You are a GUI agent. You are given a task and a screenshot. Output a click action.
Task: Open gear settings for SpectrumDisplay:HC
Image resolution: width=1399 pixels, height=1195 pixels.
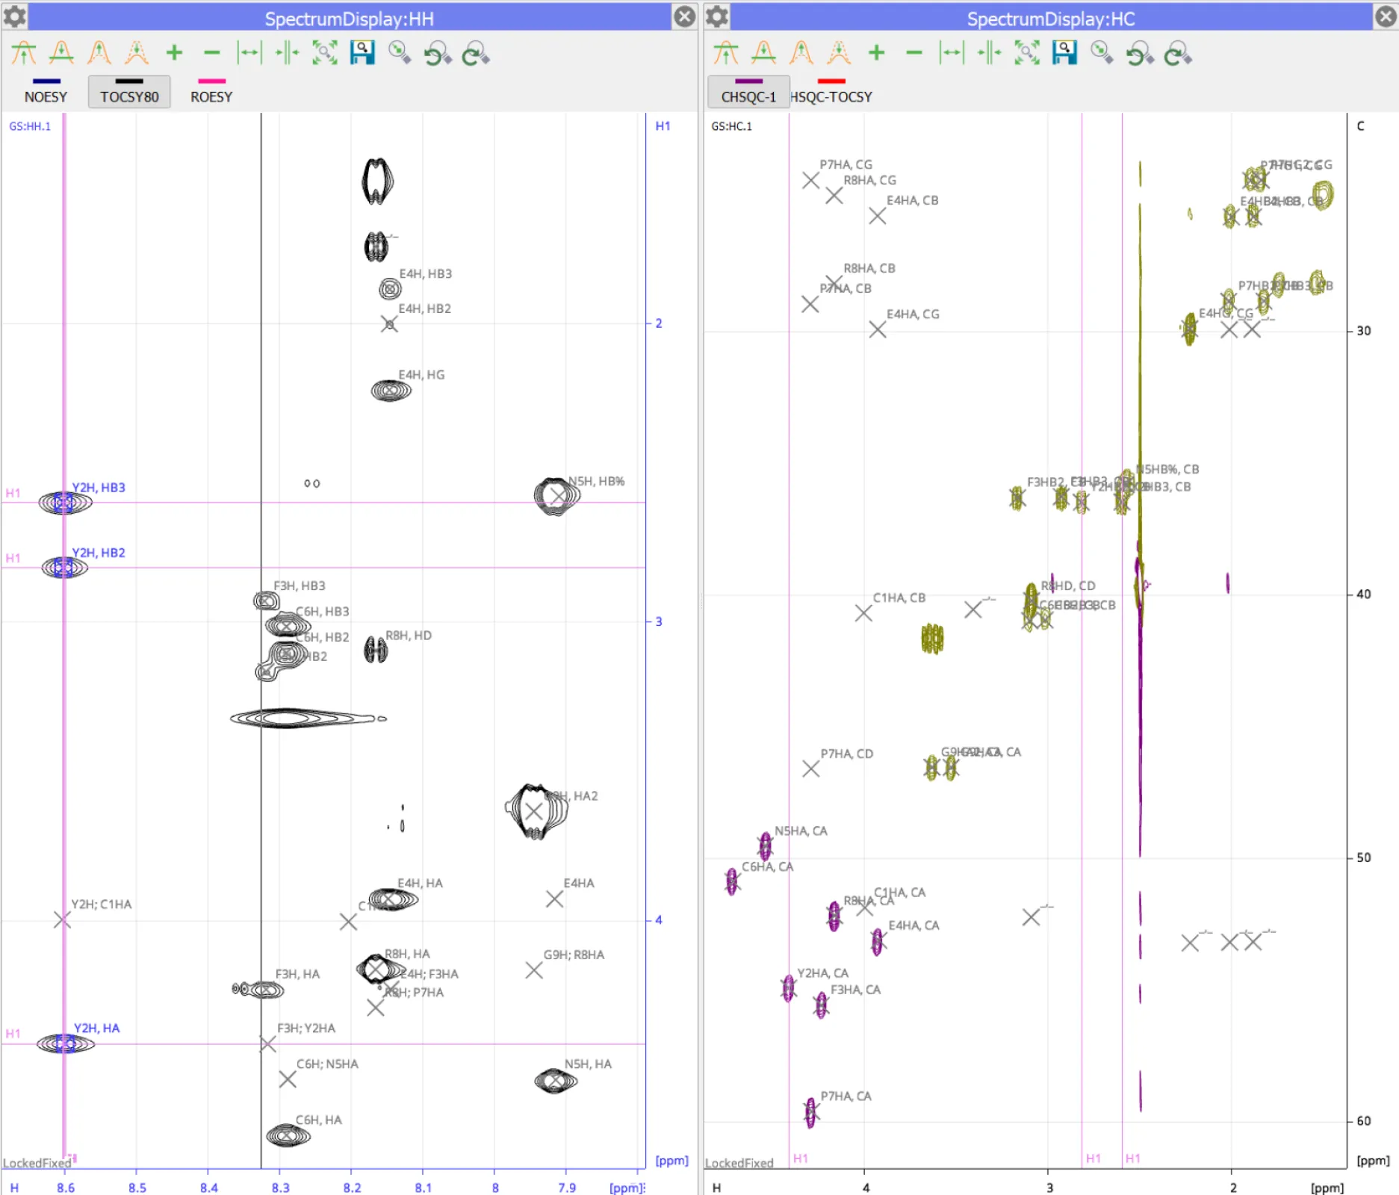[717, 16]
